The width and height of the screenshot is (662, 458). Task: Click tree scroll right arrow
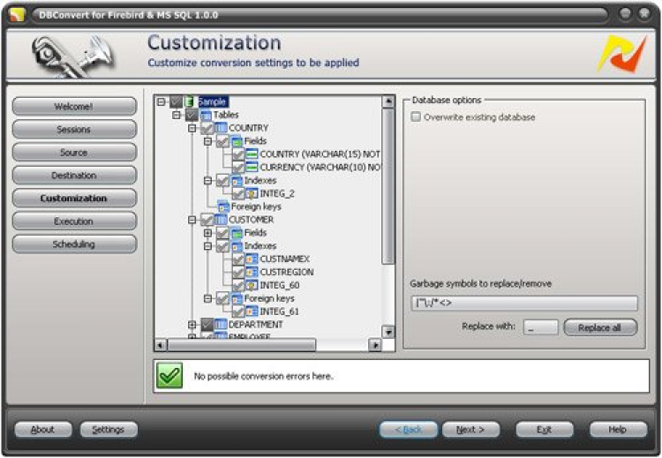click(x=374, y=345)
